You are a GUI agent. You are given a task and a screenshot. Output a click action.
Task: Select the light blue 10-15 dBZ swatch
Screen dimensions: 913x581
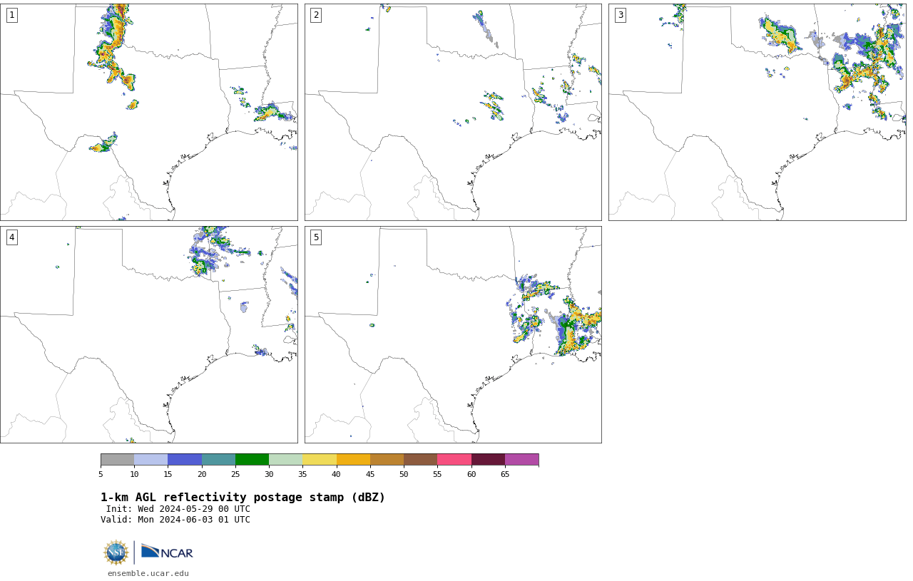[x=151, y=459]
